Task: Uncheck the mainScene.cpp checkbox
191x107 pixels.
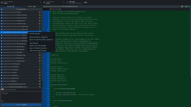Action: (x=1, y=24)
